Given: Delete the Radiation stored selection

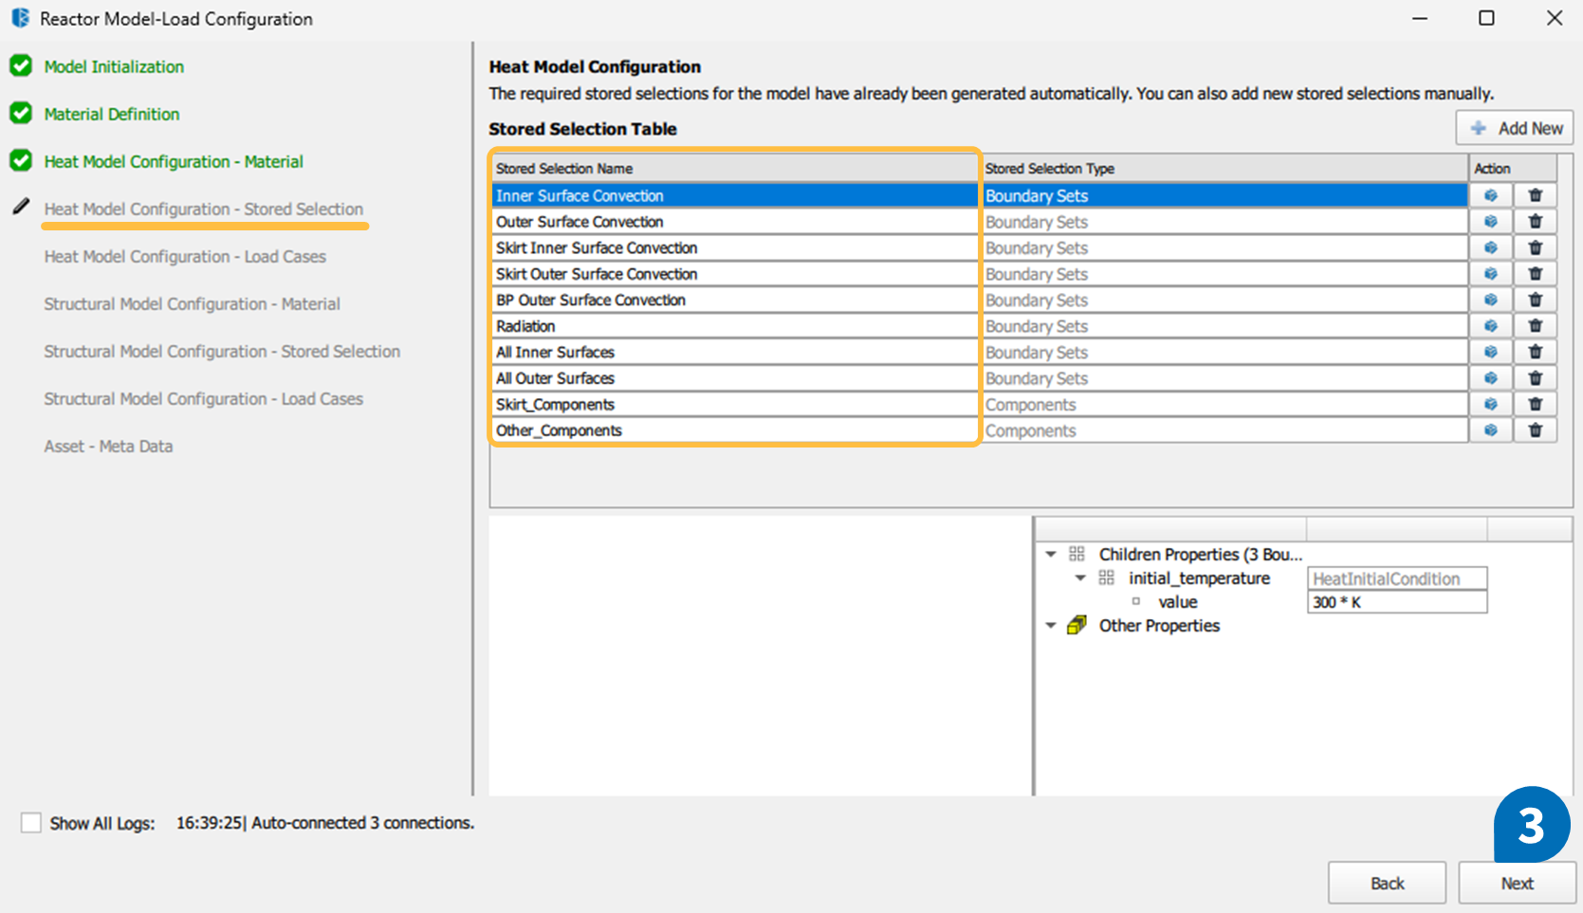Looking at the screenshot, I should [1535, 326].
